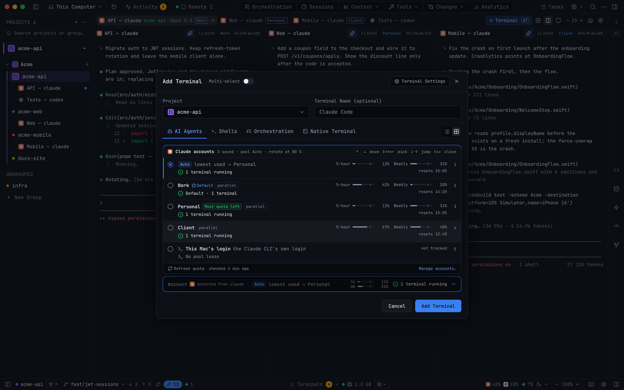
Task: Open the Sessions top menu
Action: point(317,7)
